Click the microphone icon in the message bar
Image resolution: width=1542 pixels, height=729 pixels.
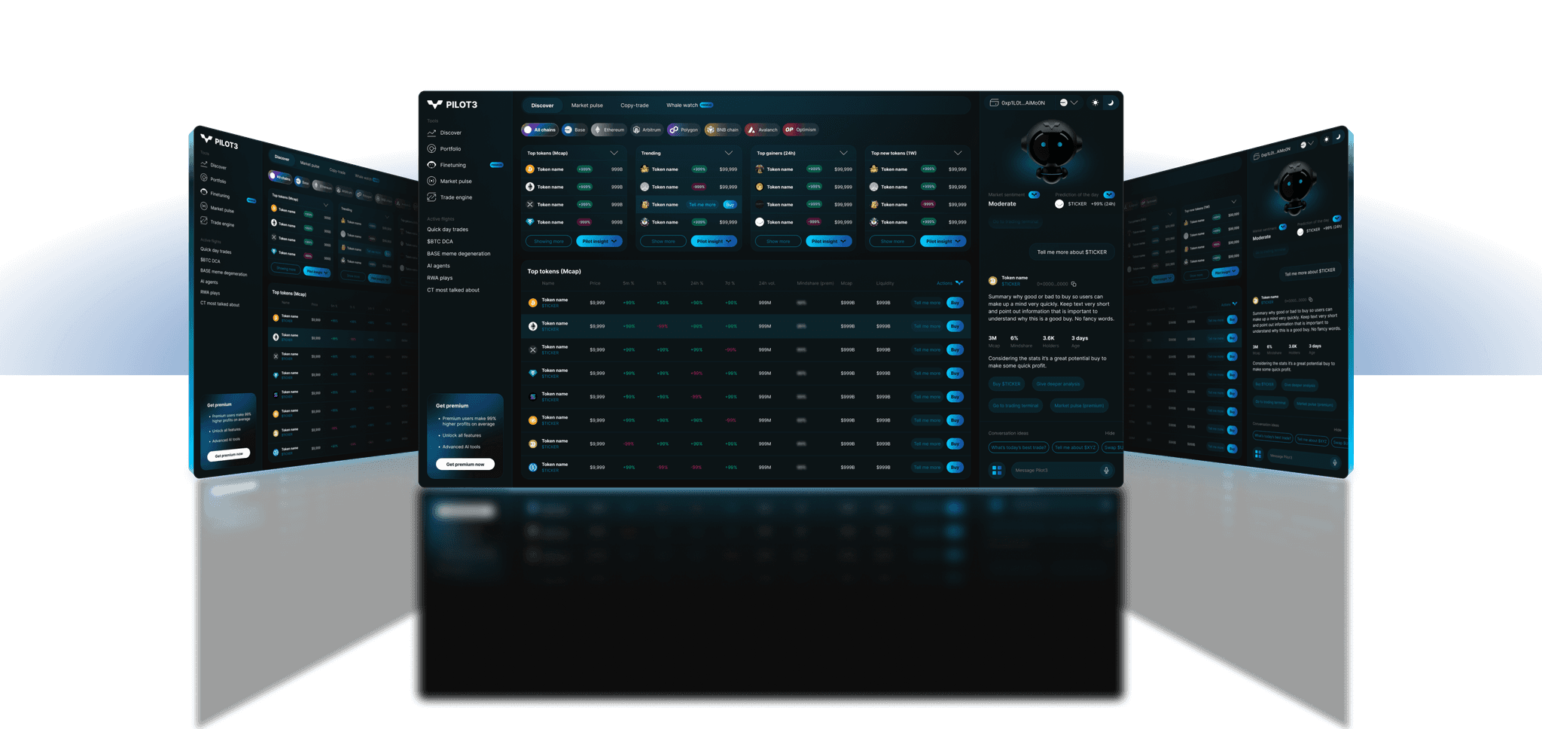tap(1106, 470)
